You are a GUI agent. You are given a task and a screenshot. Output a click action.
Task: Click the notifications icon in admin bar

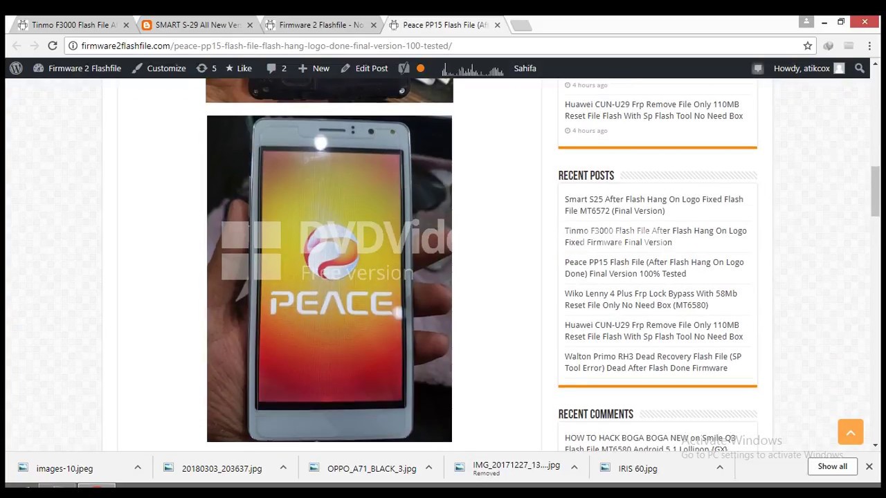tap(757, 68)
